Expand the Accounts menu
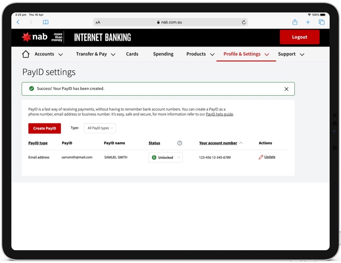The image size is (341, 263). [x=49, y=54]
